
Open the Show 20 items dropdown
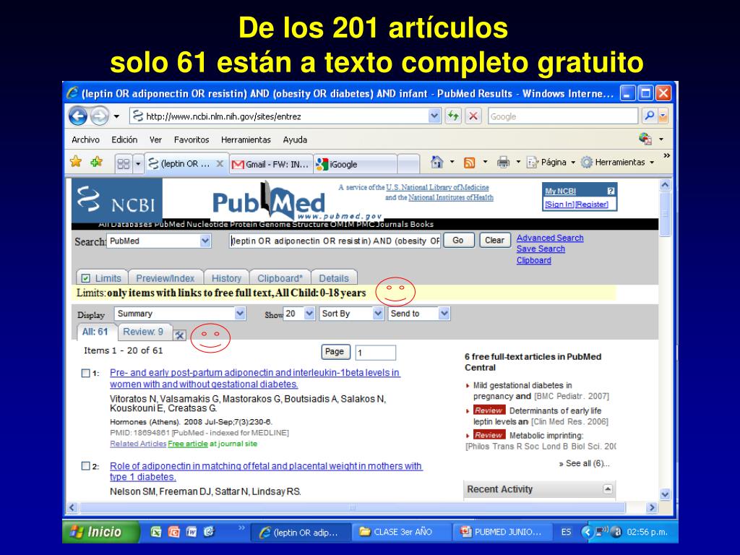tap(309, 314)
